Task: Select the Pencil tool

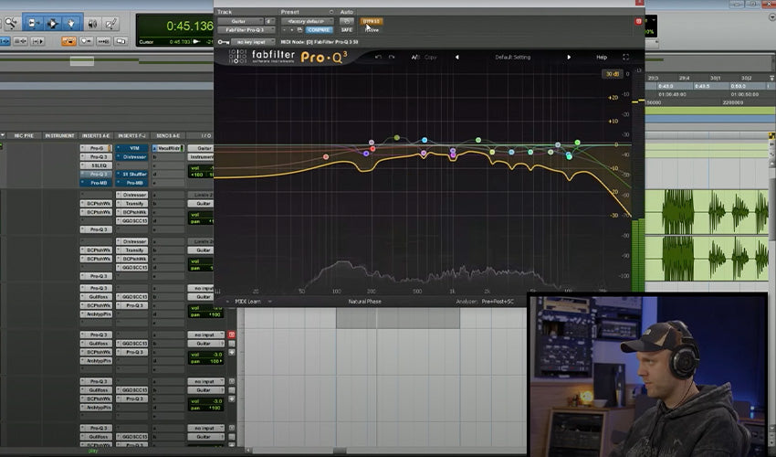Action: click(111, 22)
